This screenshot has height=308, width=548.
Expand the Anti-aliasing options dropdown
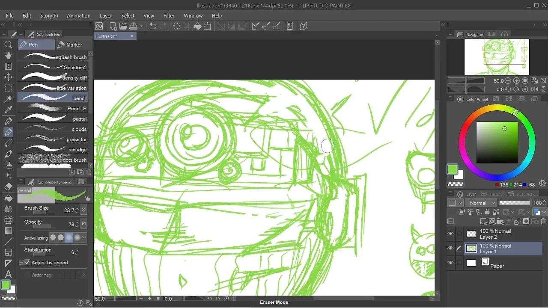pyautogui.click(x=84, y=237)
